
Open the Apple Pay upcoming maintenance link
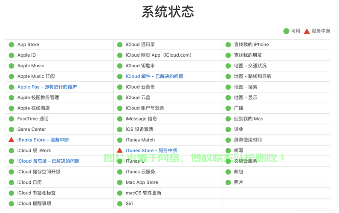click(x=47, y=87)
